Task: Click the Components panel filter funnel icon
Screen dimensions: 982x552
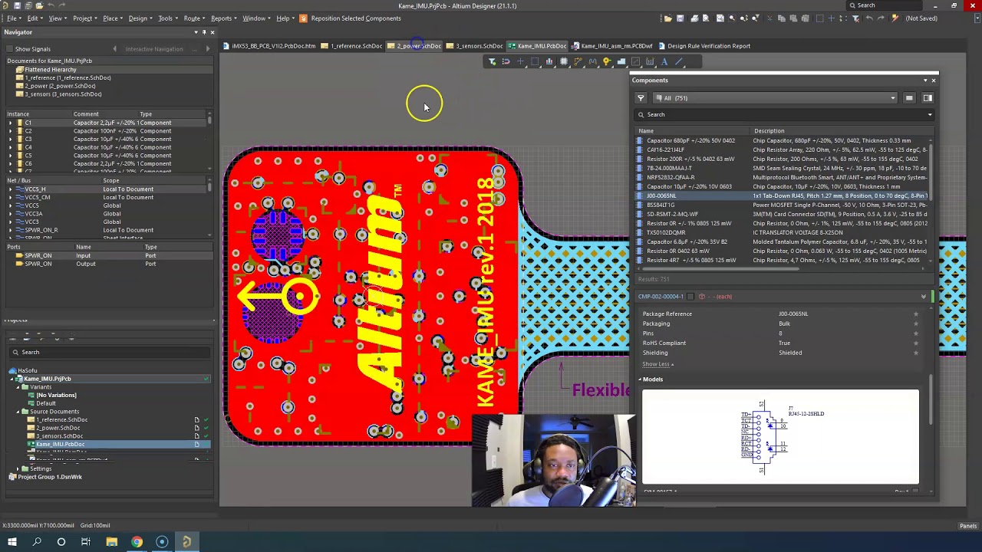Action: [x=641, y=98]
